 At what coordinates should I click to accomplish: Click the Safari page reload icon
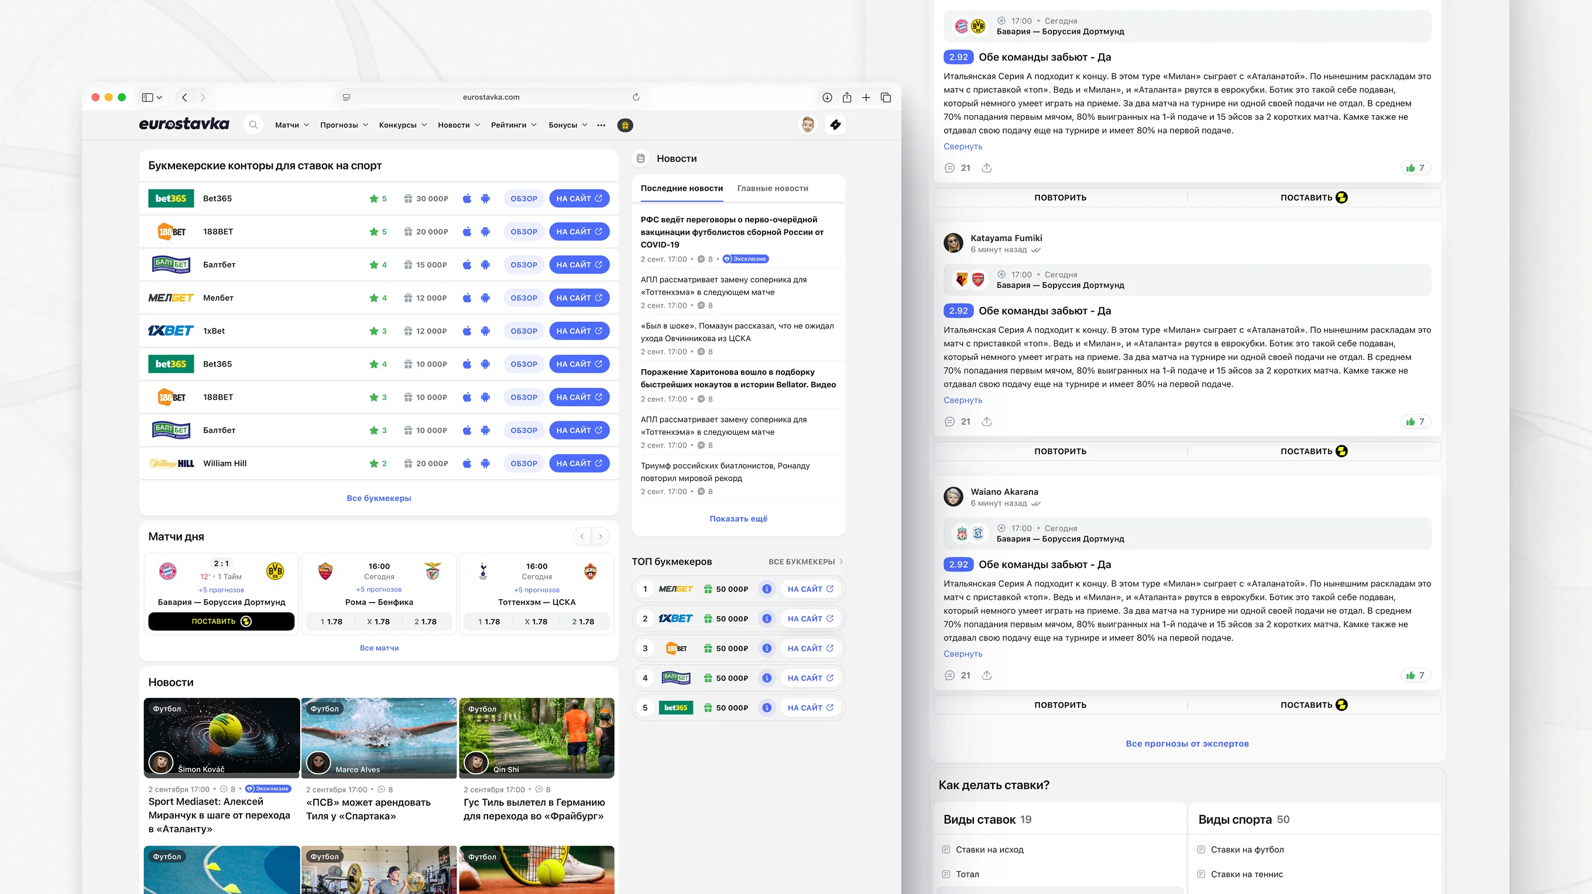pyautogui.click(x=636, y=97)
